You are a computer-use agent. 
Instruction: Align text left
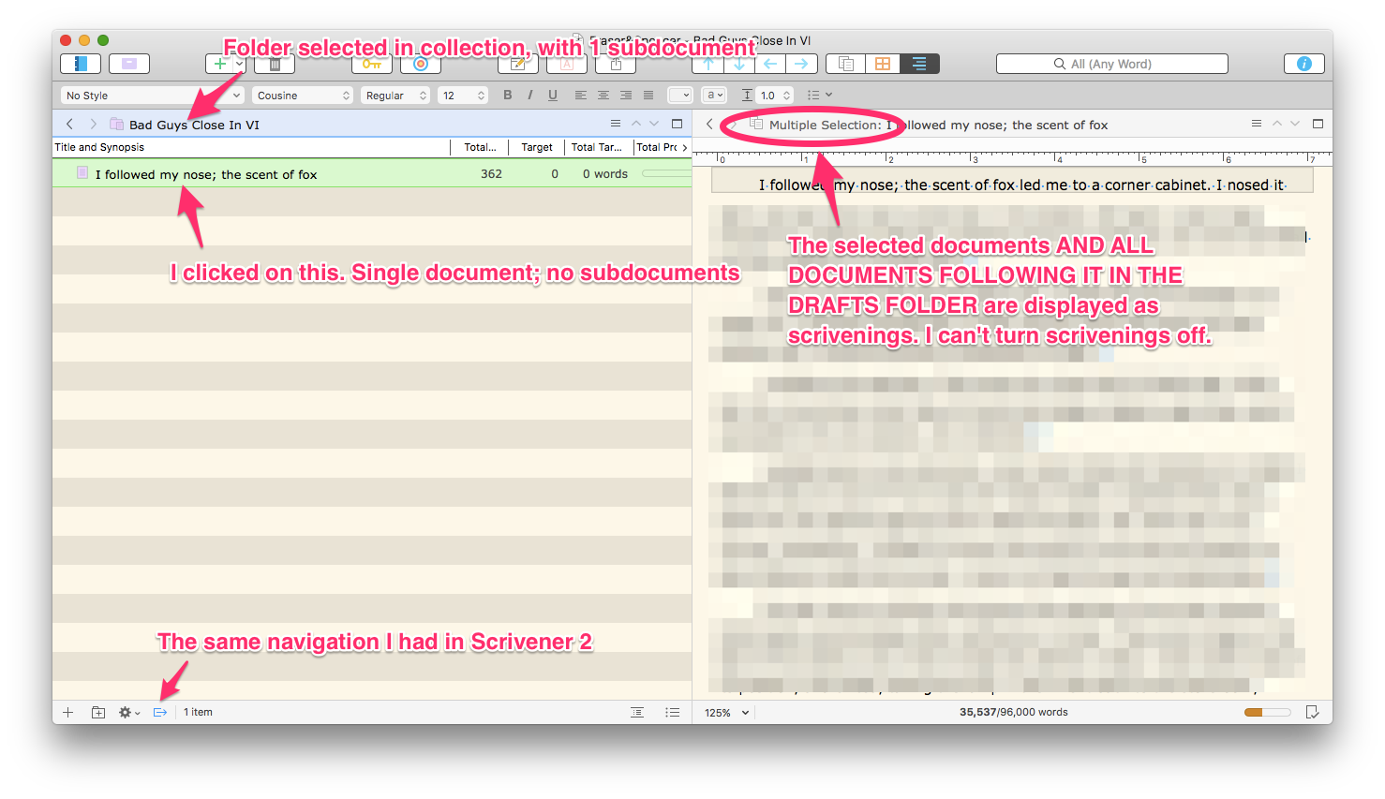[581, 95]
